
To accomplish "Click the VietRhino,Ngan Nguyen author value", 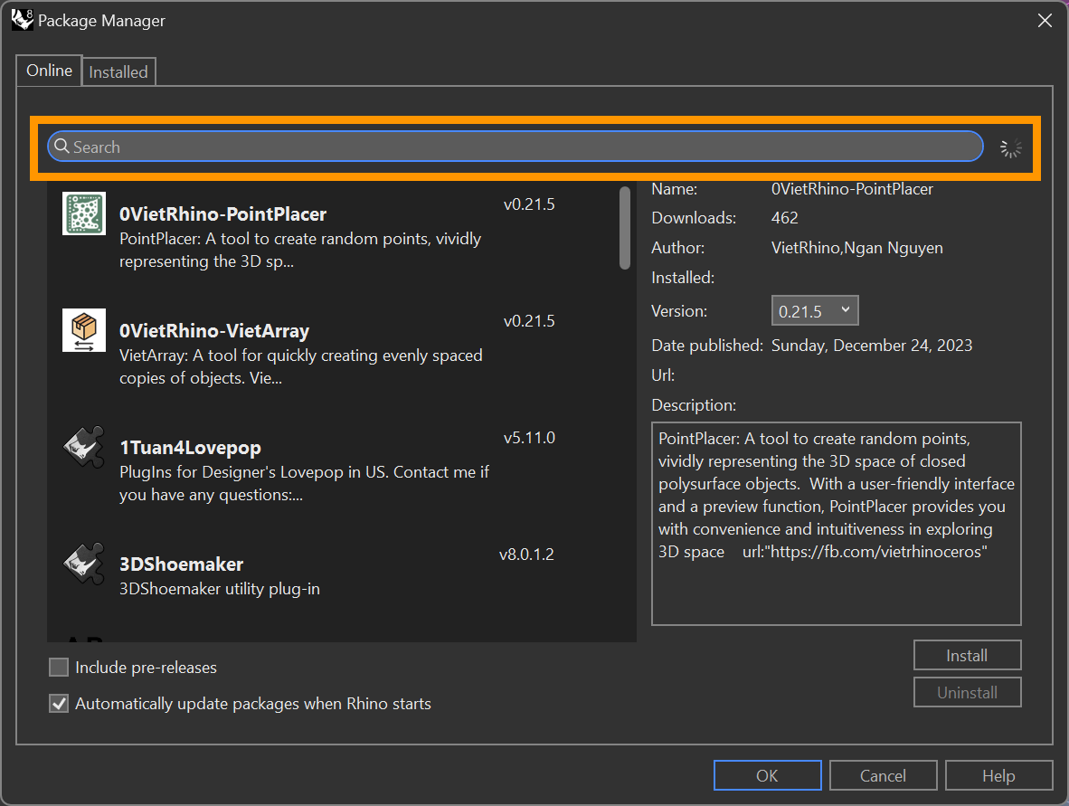I will (857, 248).
